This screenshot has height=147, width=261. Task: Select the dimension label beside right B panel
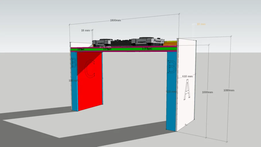171,92
